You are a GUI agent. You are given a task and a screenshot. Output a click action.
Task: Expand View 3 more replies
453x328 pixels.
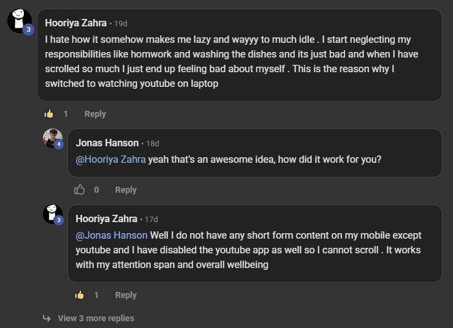(x=96, y=318)
